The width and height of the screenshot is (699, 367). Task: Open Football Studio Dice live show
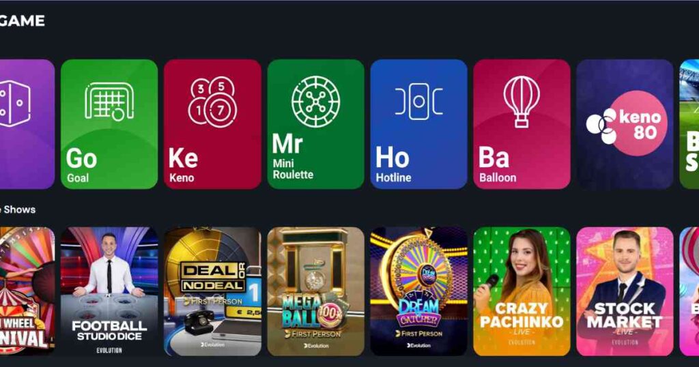[x=109, y=291]
